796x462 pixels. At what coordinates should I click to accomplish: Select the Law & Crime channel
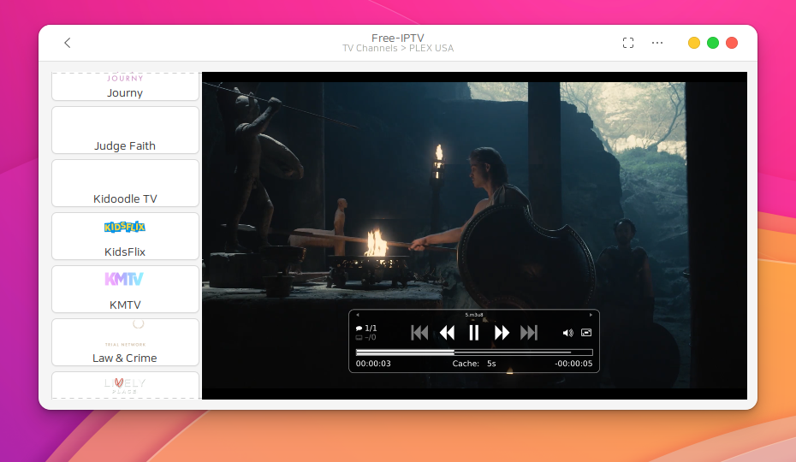(x=125, y=343)
